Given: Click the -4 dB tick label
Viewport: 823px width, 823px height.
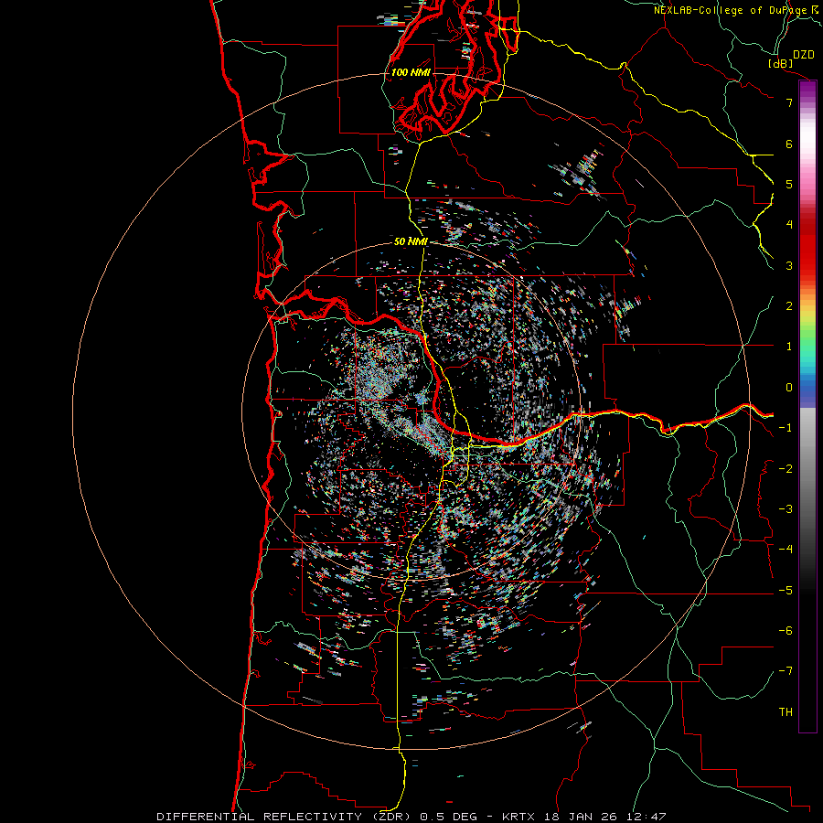Looking at the screenshot, I should coord(786,550).
